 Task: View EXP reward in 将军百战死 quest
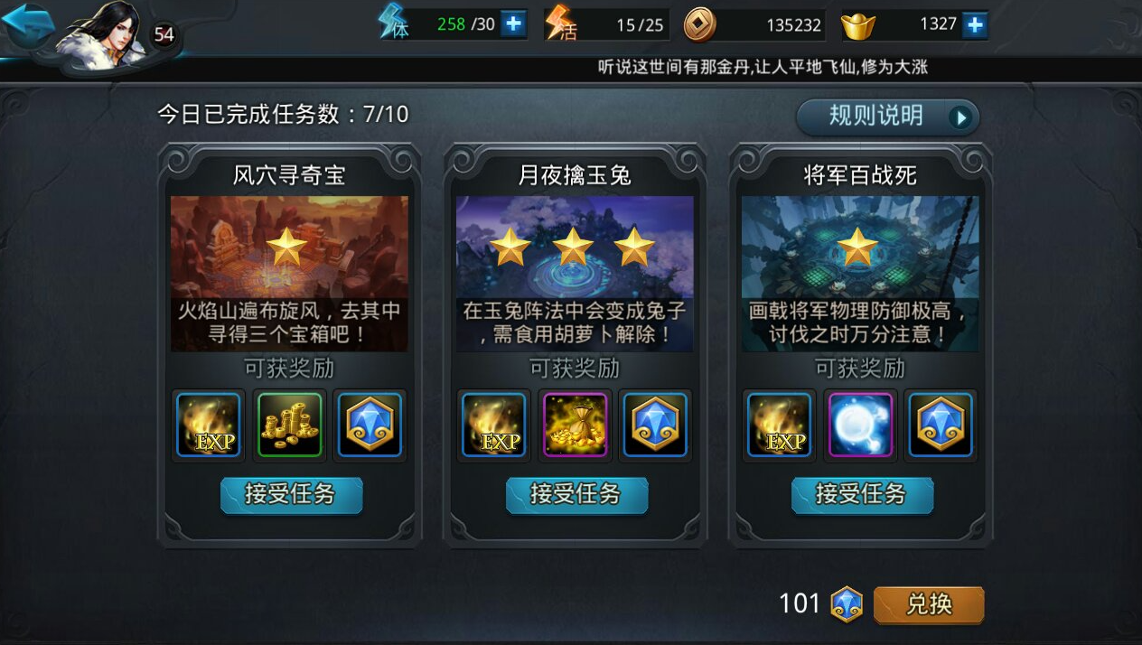(780, 425)
